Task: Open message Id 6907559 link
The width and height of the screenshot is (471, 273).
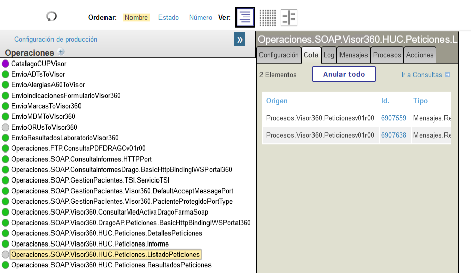Action: [x=394, y=118]
